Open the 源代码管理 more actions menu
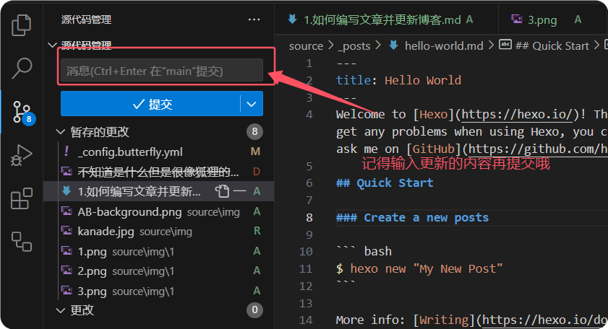This screenshot has height=329, width=608. tap(254, 19)
